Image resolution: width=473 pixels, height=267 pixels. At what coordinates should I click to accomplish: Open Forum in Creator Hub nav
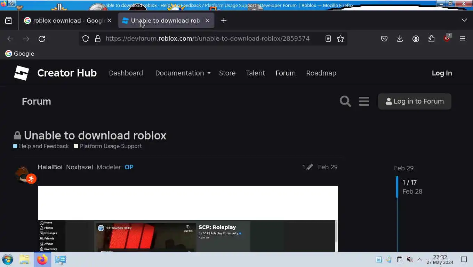(286, 73)
